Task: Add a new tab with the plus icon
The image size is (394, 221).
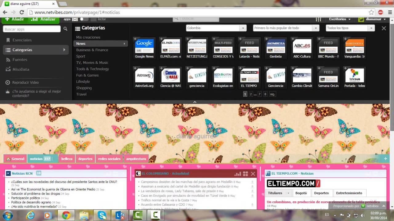Action: coord(385,159)
